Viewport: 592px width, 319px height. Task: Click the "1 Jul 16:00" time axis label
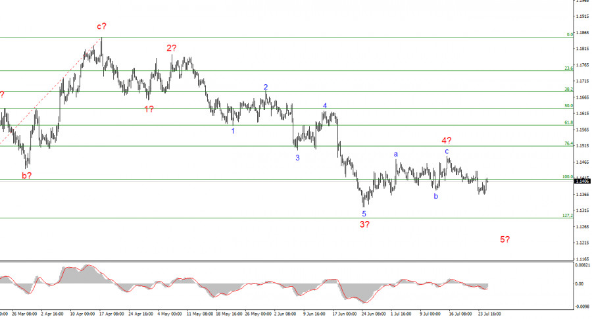click(401, 314)
